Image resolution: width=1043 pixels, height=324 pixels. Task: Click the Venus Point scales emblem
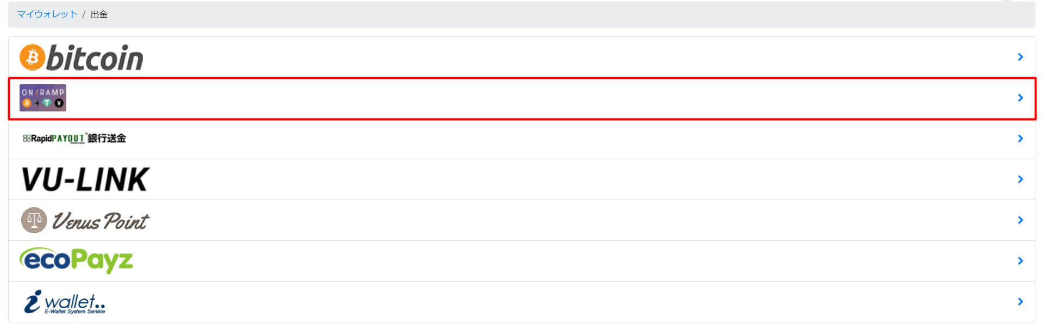pos(34,220)
